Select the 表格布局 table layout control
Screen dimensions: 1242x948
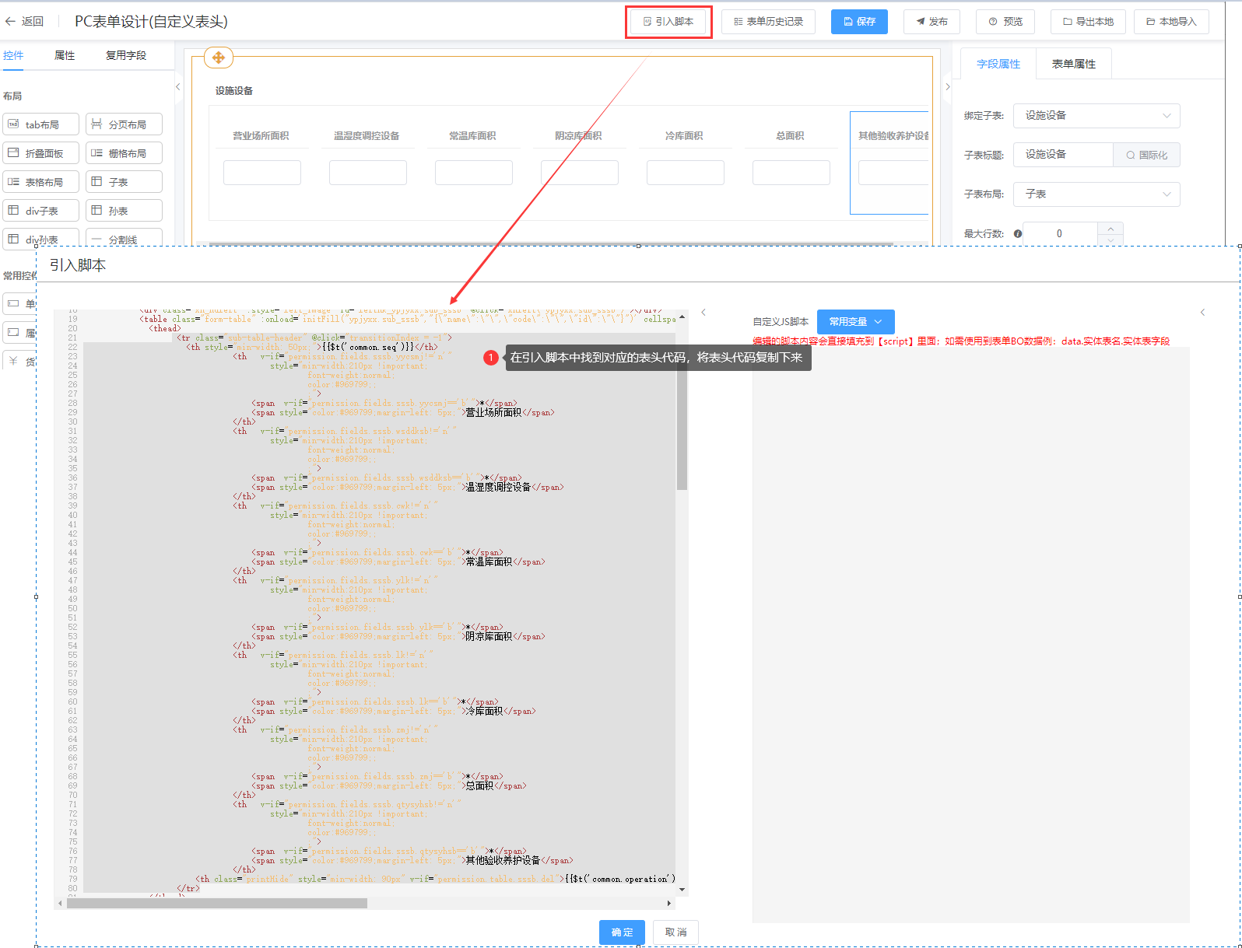[41, 182]
